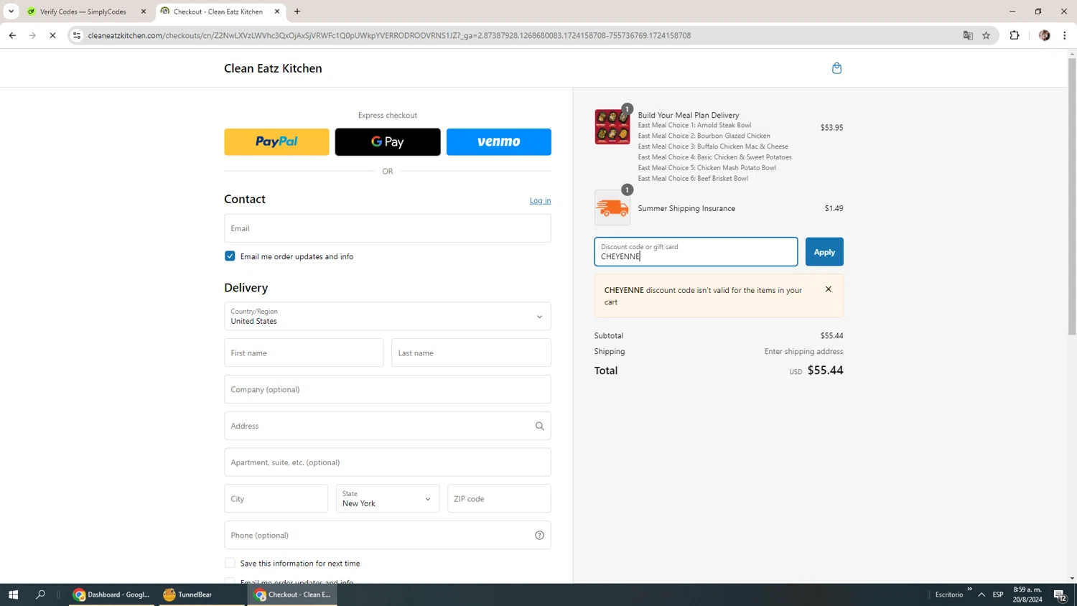This screenshot has height=606, width=1077.
Task: Click the shipping insurance truck thumbnail
Action: [612, 208]
